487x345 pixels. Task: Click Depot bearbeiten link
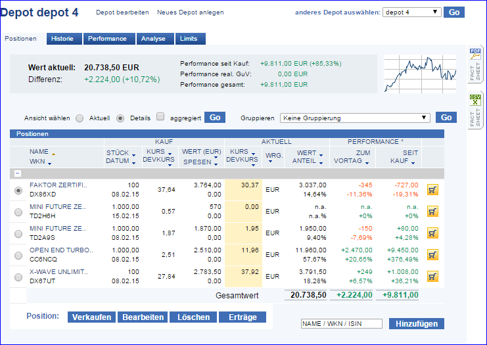pos(122,12)
